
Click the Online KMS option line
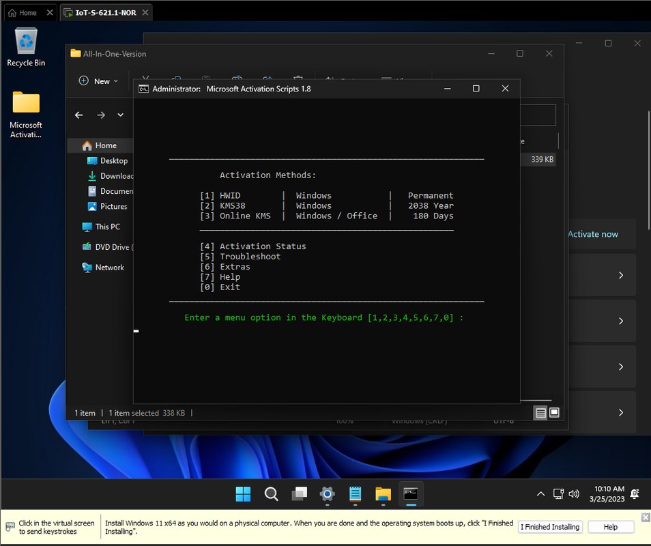coord(327,216)
